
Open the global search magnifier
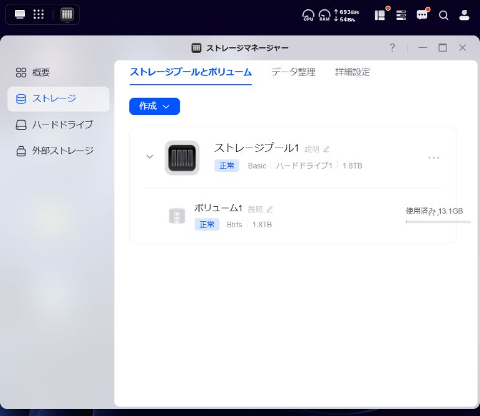(x=443, y=15)
